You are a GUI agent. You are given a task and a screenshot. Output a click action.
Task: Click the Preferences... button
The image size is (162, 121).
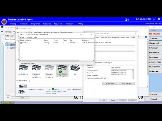[x=110, y=83]
